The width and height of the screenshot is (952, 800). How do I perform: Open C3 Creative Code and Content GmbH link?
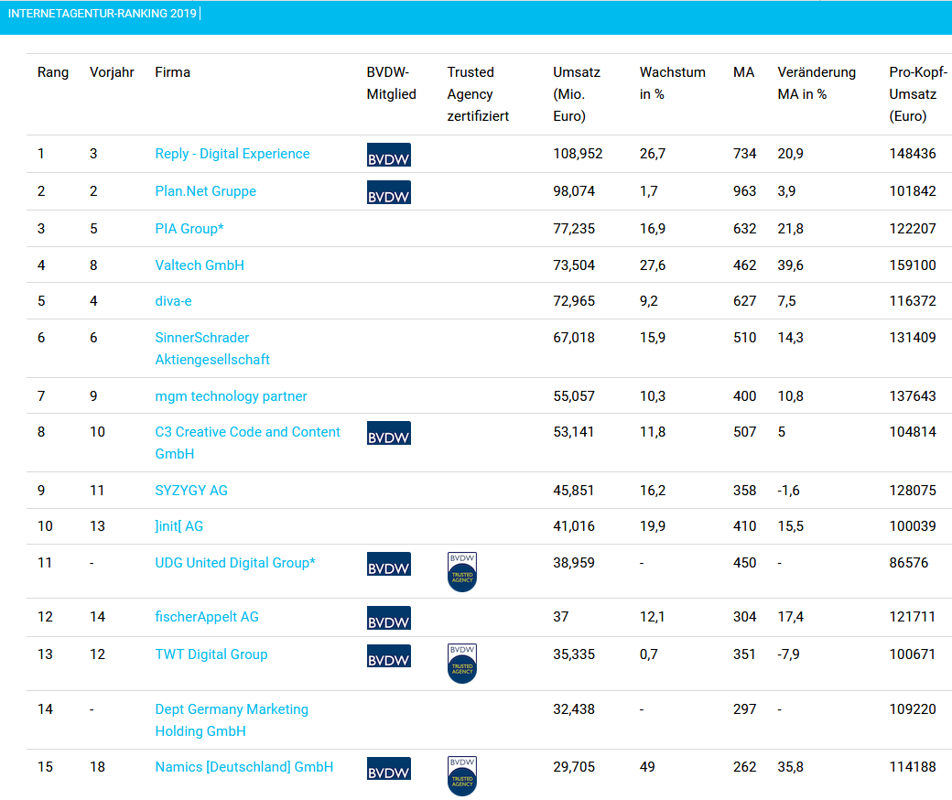[248, 442]
